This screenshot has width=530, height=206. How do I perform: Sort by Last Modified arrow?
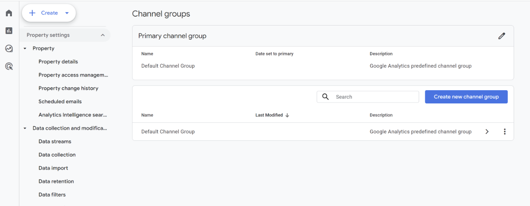point(287,115)
